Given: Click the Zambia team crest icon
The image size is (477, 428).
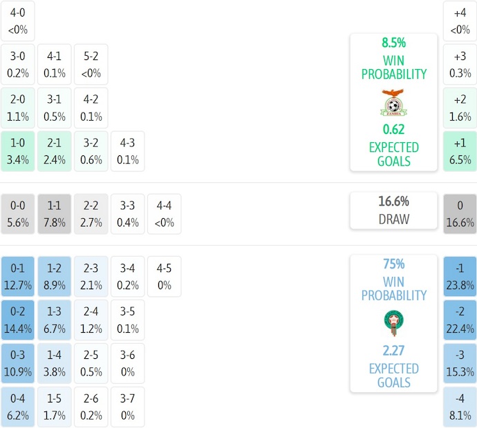Looking at the screenshot, I should tap(393, 102).
